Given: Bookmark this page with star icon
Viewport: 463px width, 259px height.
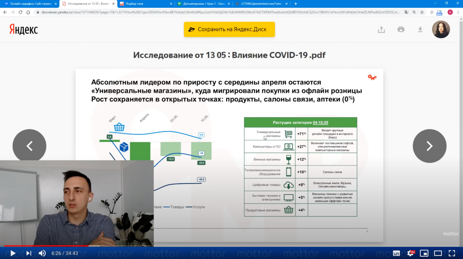Looking at the screenshot, I should (422, 12).
